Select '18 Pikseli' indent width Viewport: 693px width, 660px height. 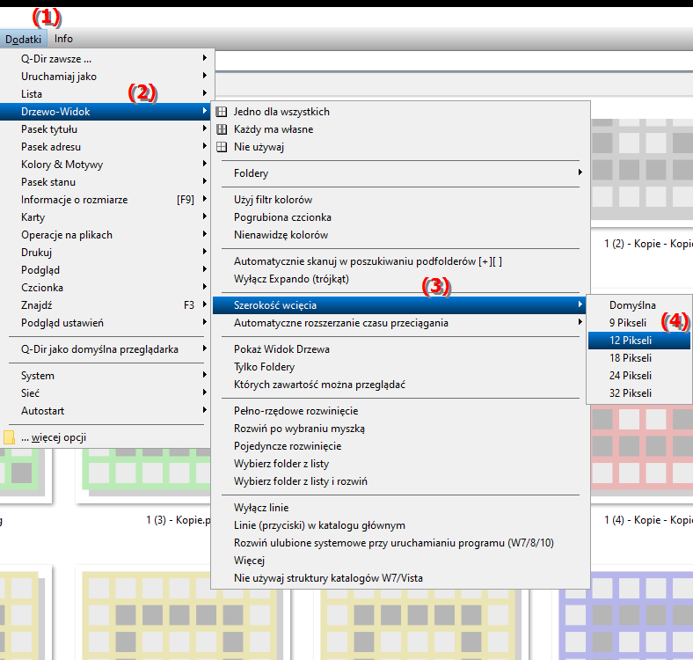(x=639, y=358)
